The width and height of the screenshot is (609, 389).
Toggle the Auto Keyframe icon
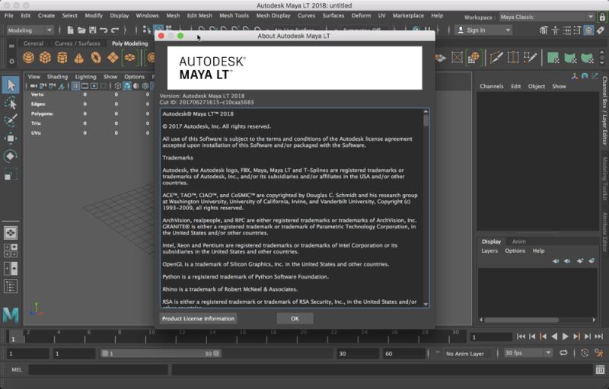click(585, 353)
